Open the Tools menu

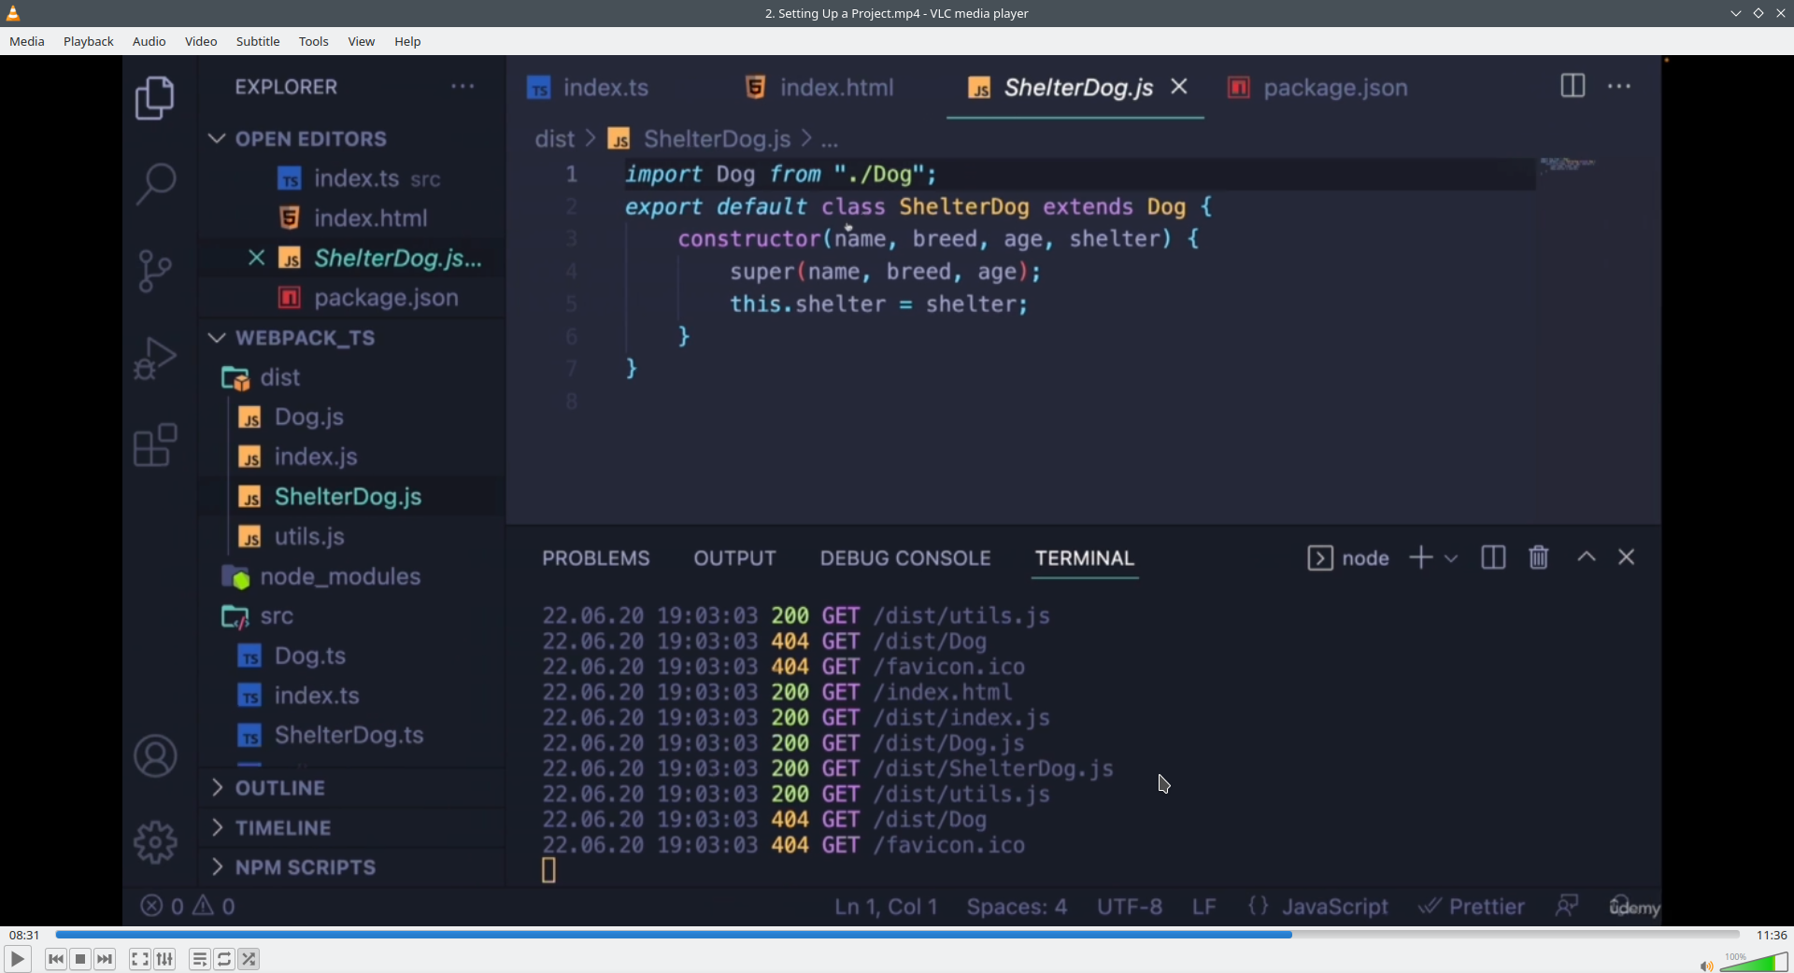314,41
